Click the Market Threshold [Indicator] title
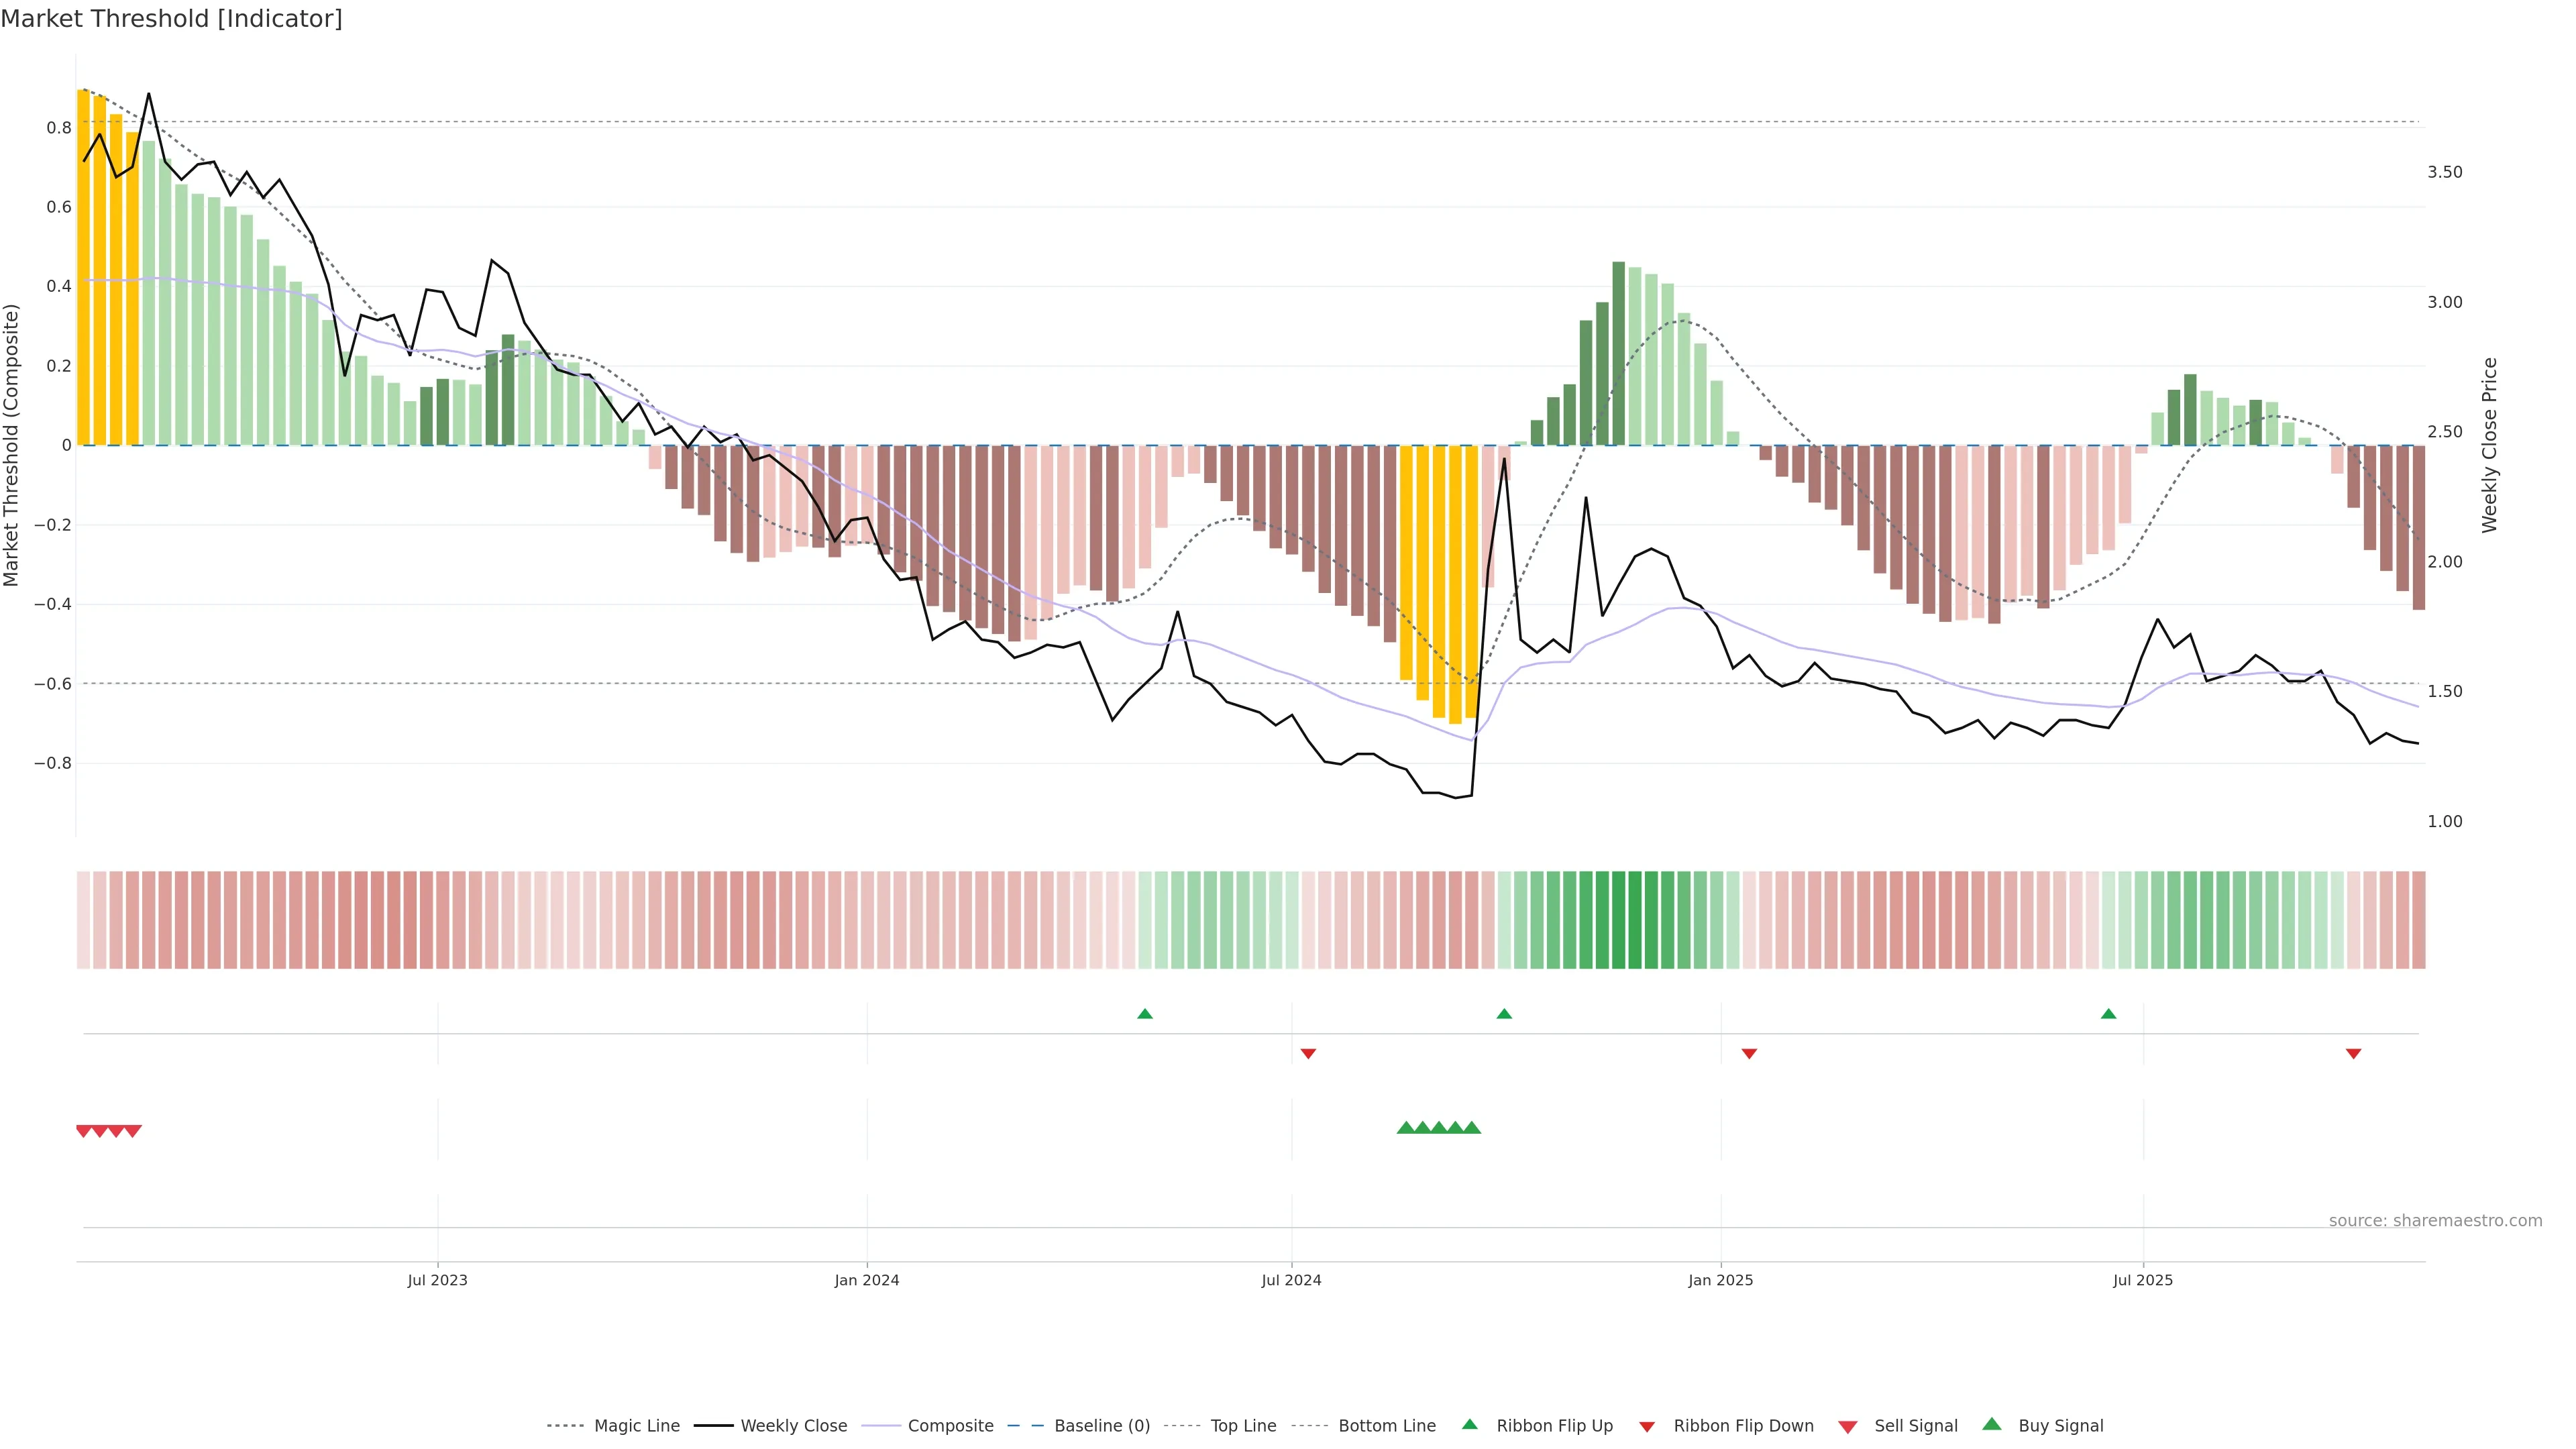Viewport: 2576px width, 1449px height. coord(171,19)
